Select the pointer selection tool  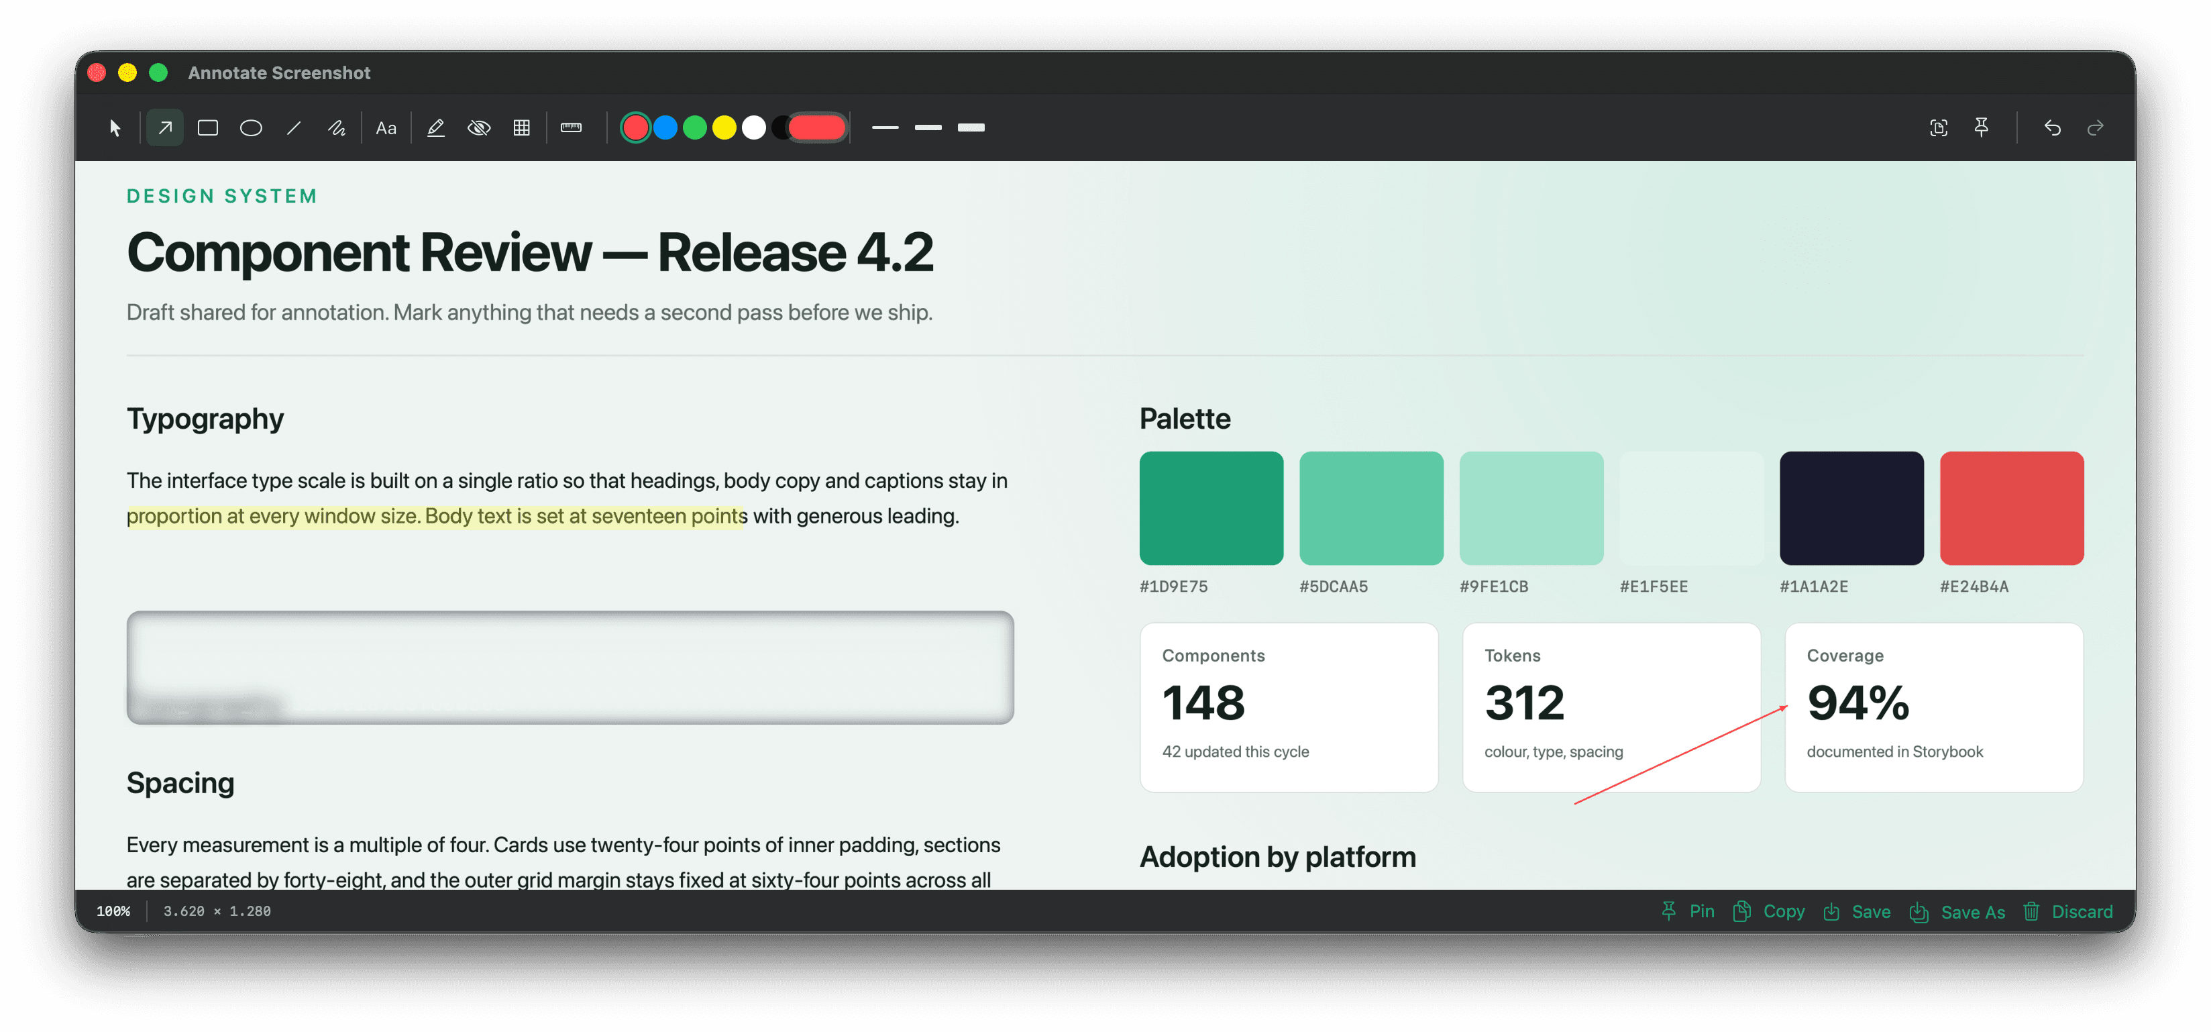point(115,128)
